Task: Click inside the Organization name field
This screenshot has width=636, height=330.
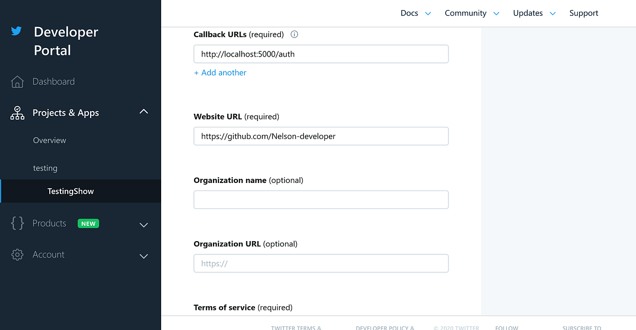Action: (x=321, y=199)
